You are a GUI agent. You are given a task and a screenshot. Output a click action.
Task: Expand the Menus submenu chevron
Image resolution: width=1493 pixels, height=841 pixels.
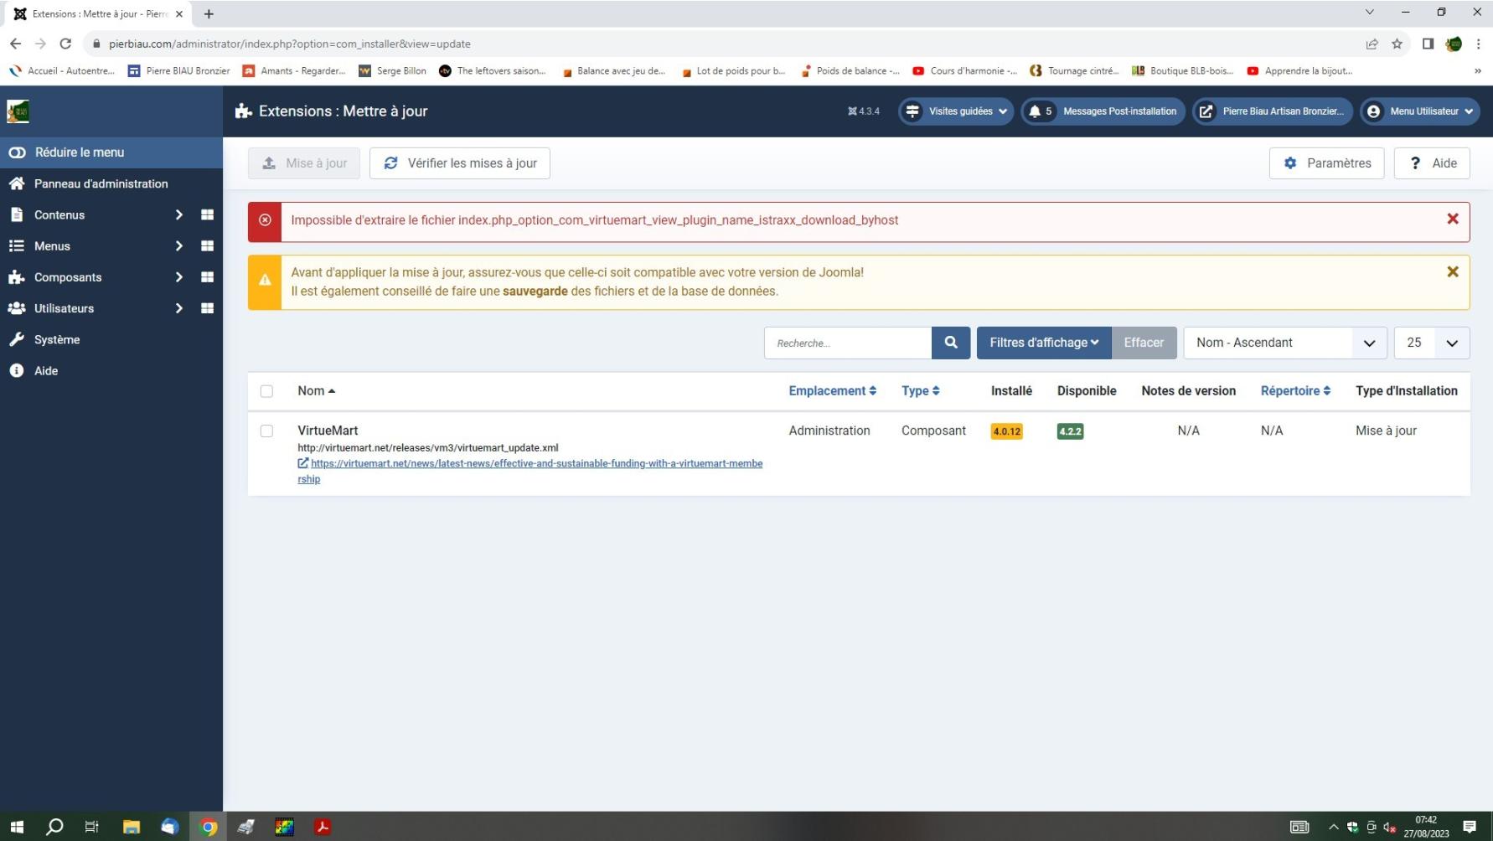point(178,246)
